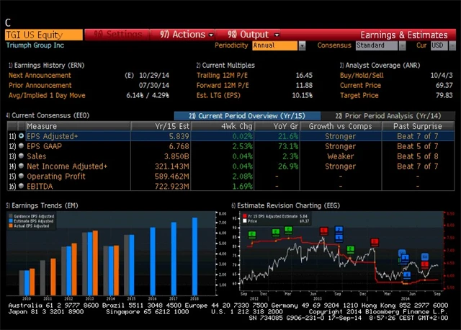Click the leftmost green marker on revision chart
Image resolution: width=461 pixels, height=330 pixels.
point(252,235)
